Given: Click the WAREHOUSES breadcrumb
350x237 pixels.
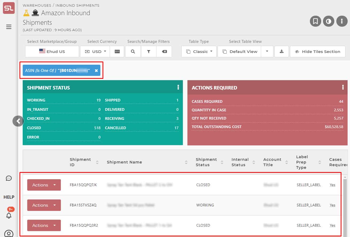Looking at the screenshot, I should (x=36, y=5).
